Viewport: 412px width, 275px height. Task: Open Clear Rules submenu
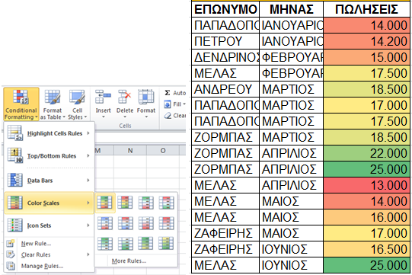[50, 254]
